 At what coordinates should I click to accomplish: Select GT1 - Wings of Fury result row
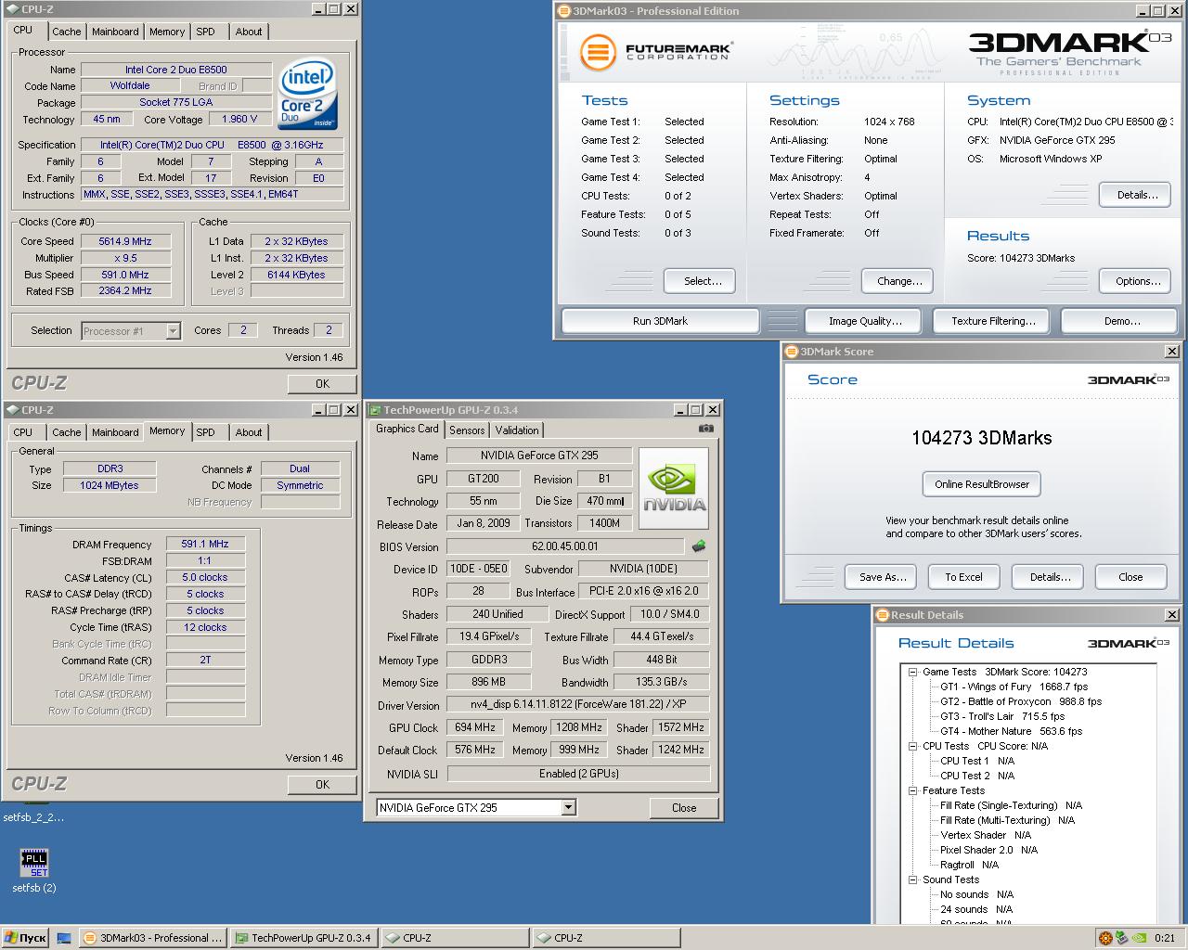coord(1014,687)
